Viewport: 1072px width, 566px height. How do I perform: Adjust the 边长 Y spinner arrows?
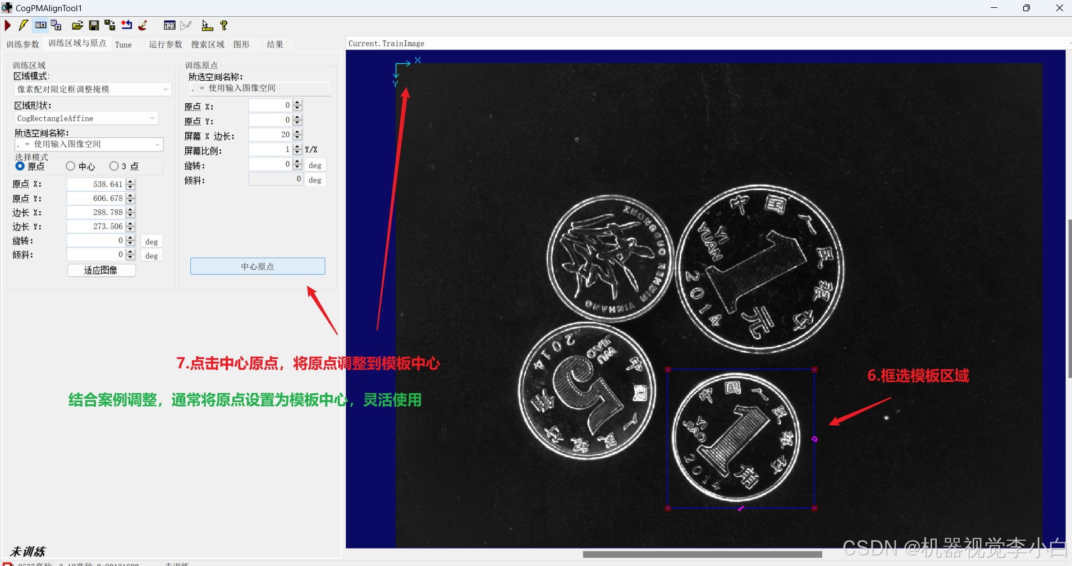point(131,226)
